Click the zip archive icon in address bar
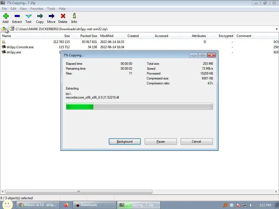Screen dimensions: 279x209 (x=12, y=29)
